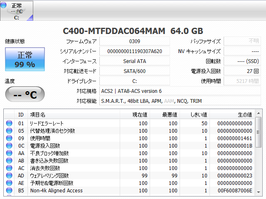Screen dimensions: 266x199
Task: Click the blue health status orb beside 正常 in the drive tab
Action: [3, 5]
